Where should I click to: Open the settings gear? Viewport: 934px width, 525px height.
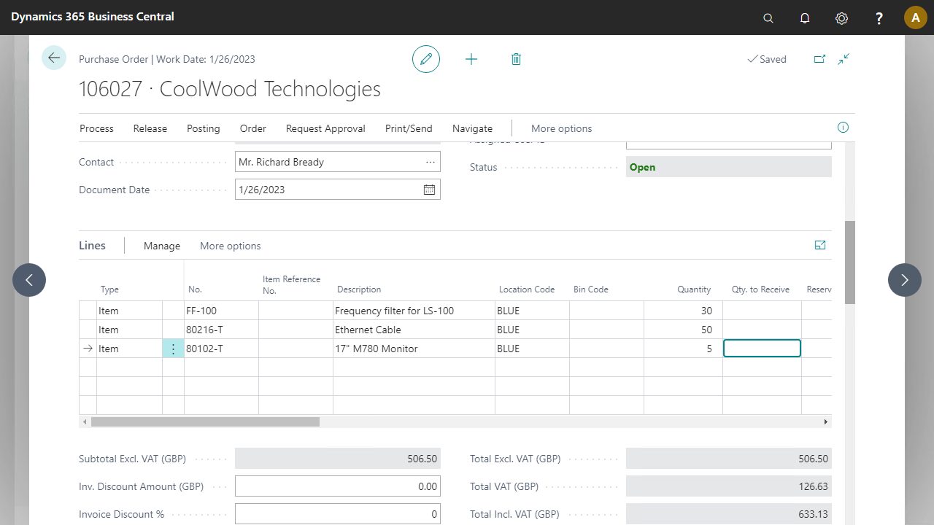coord(841,18)
